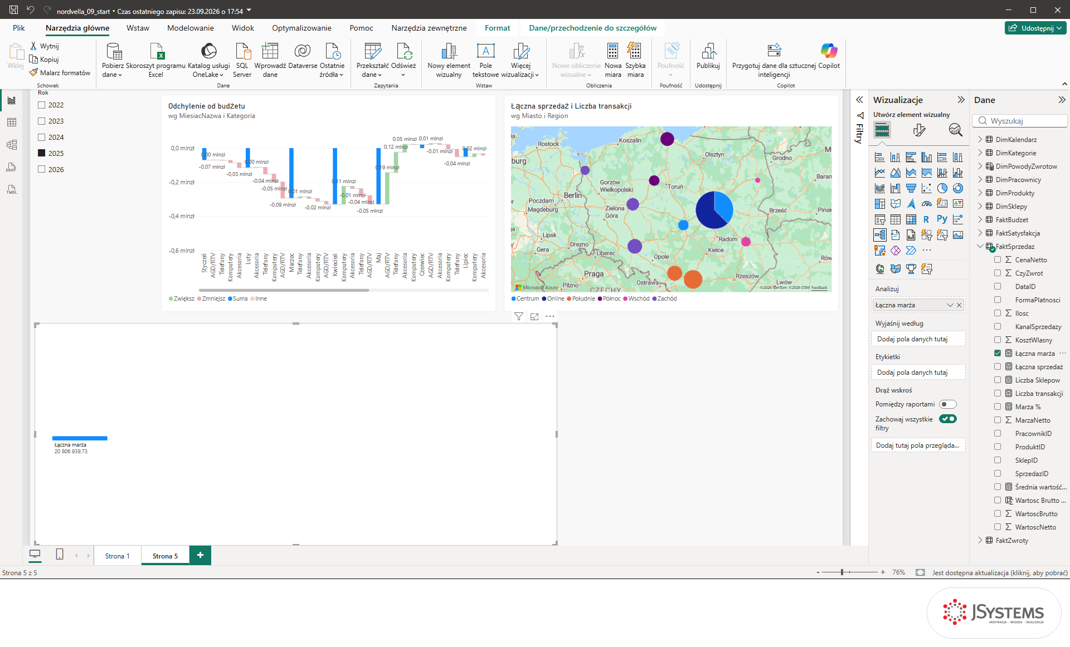Select the line chart visualization icon
The height and width of the screenshot is (647, 1070).
[879, 173]
